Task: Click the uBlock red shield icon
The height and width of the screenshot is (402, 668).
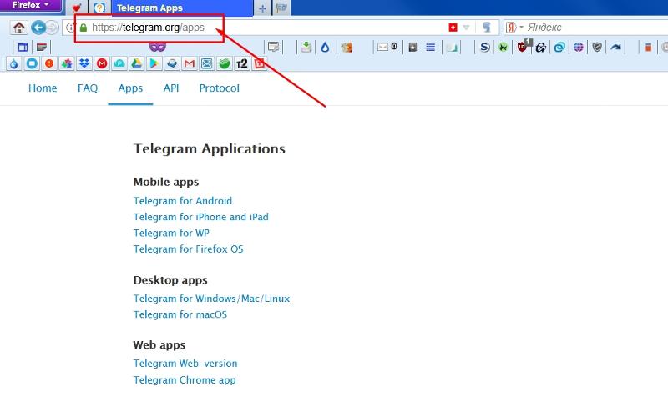Action: coord(524,46)
